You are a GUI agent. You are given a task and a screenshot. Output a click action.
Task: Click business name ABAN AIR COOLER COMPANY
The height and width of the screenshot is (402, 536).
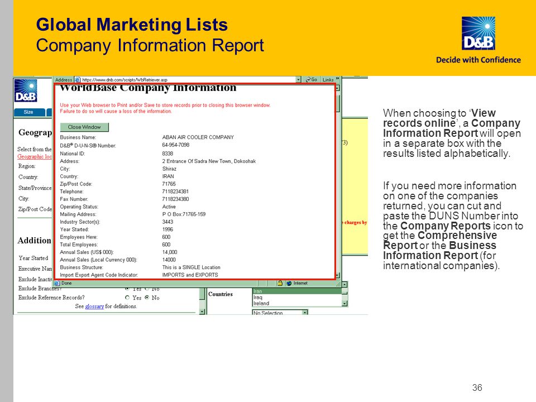click(x=198, y=137)
